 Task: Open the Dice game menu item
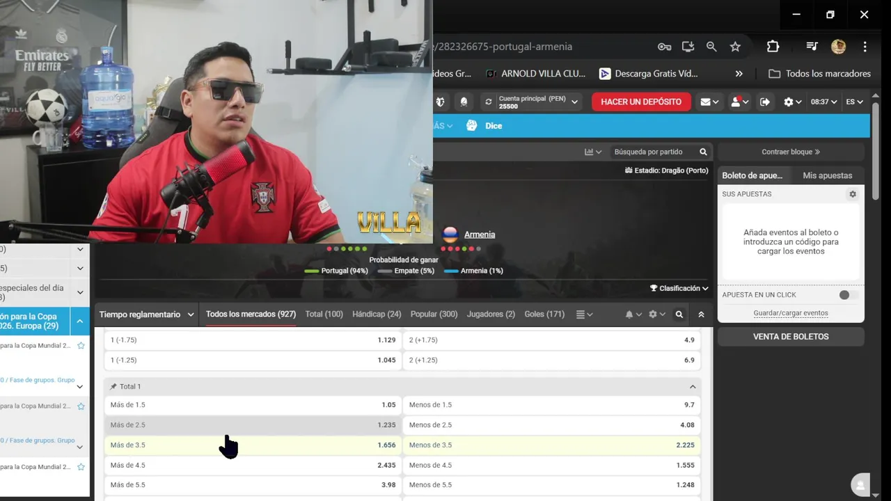click(484, 126)
